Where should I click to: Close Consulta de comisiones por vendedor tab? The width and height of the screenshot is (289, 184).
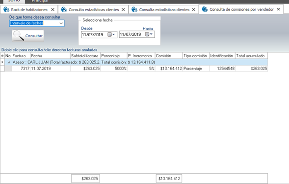point(279,9)
